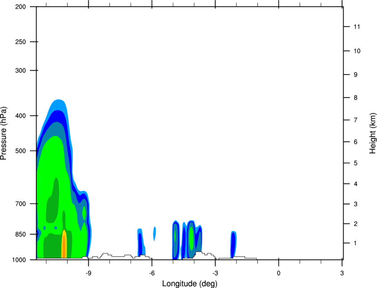Screen dimensions: 377x288
Task: Select the 1000 pressure tick label
Action: pos(19,260)
